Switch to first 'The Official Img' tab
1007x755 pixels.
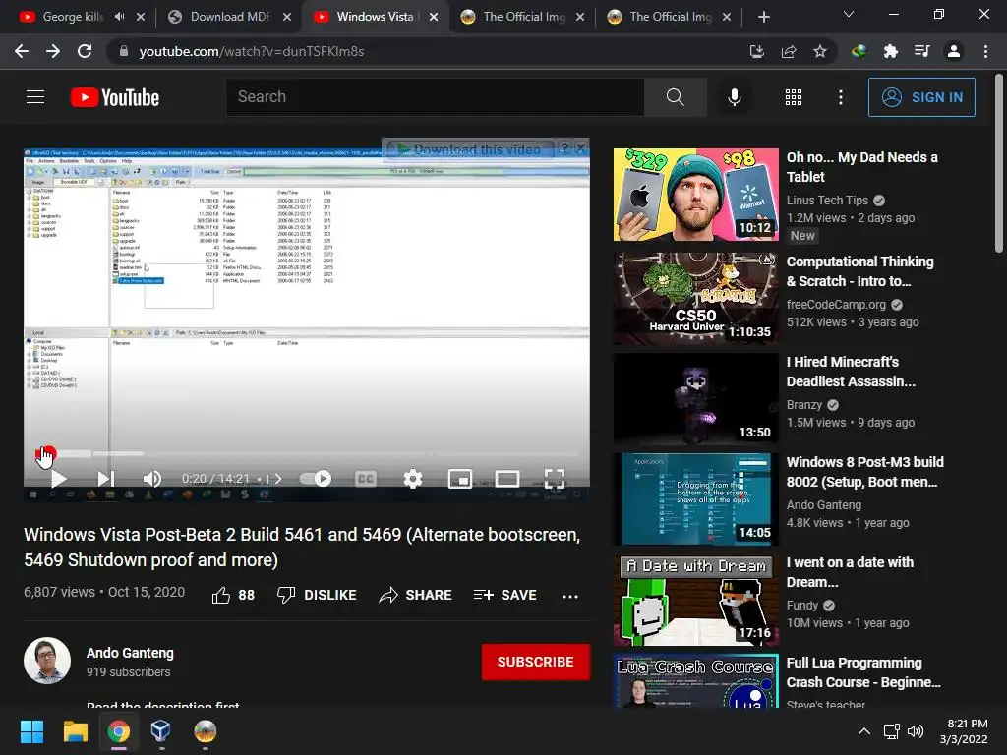[523, 17]
